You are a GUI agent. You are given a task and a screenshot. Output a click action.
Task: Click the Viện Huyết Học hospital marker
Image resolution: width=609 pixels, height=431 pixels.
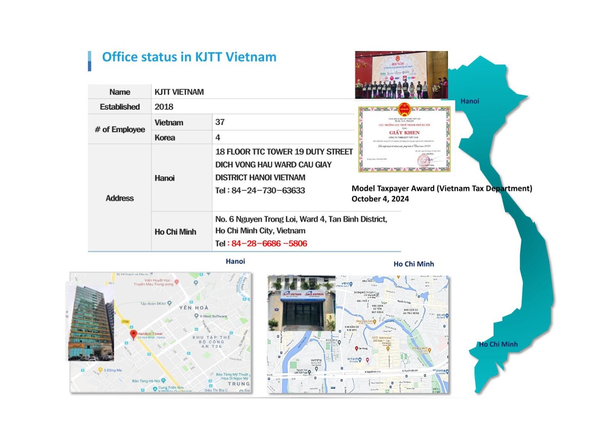(x=177, y=282)
